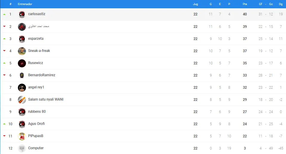Screen dimensions: 286x154
Task: Click rank number 7
Action: 10,88
